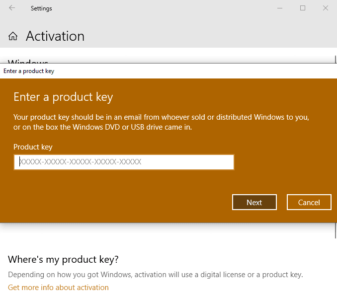Click the back arrow in Settings
Viewport: 337px width, 297px height.
pyautogui.click(x=12, y=8)
